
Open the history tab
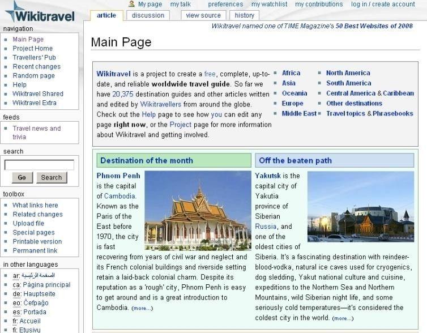(x=244, y=15)
